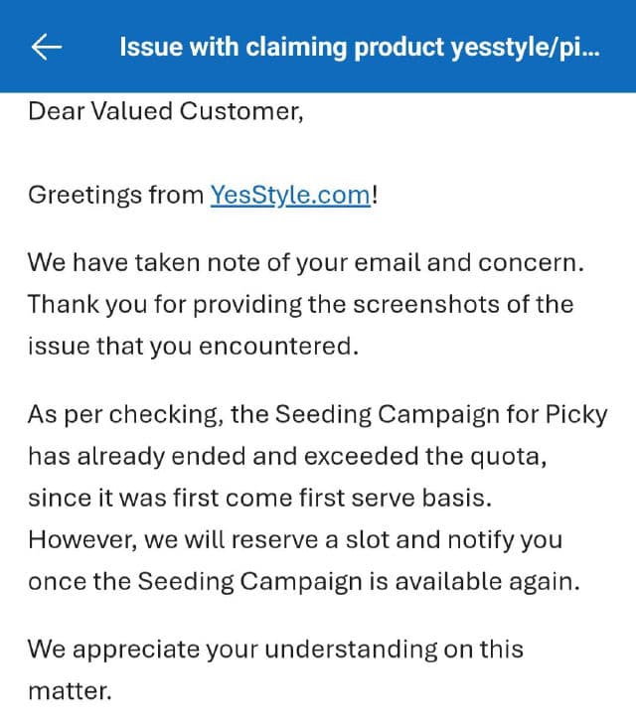Viewport: 636px width, 727px height.
Task: Click the 'first come first serve basis' line
Action: [x=340, y=498]
